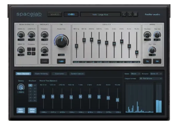The width and height of the screenshot is (176, 124).
Task: Click the 1 kHz equalizer slider handle
Action: click(x=107, y=43)
